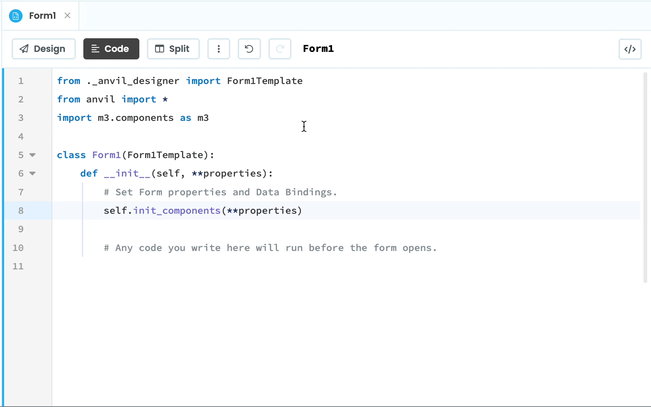This screenshot has height=407, width=651.
Task: Click the vertical scrollbar in code editor
Action: [645, 178]
